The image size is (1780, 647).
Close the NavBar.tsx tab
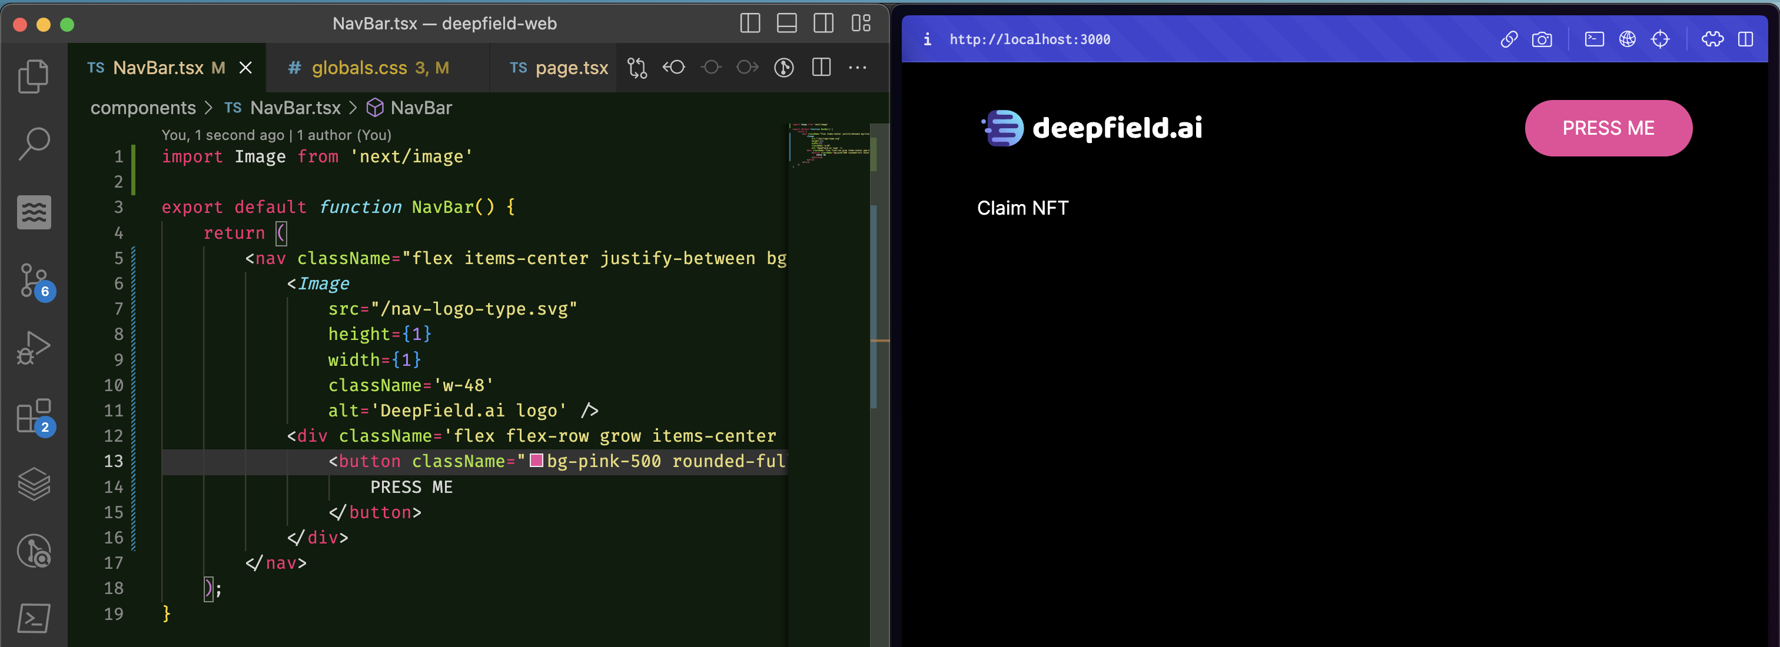245,68
